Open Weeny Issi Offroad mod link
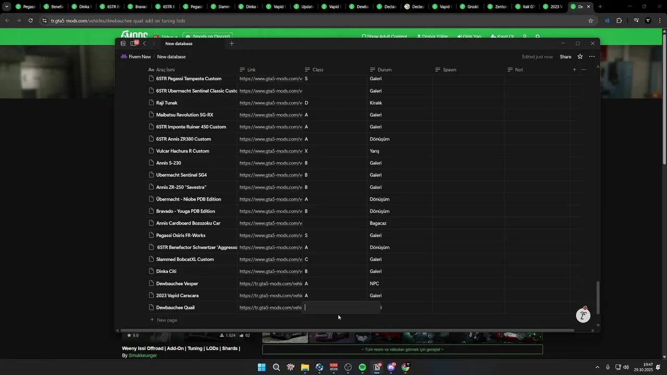Screen dimensions: 667x375 181,348
